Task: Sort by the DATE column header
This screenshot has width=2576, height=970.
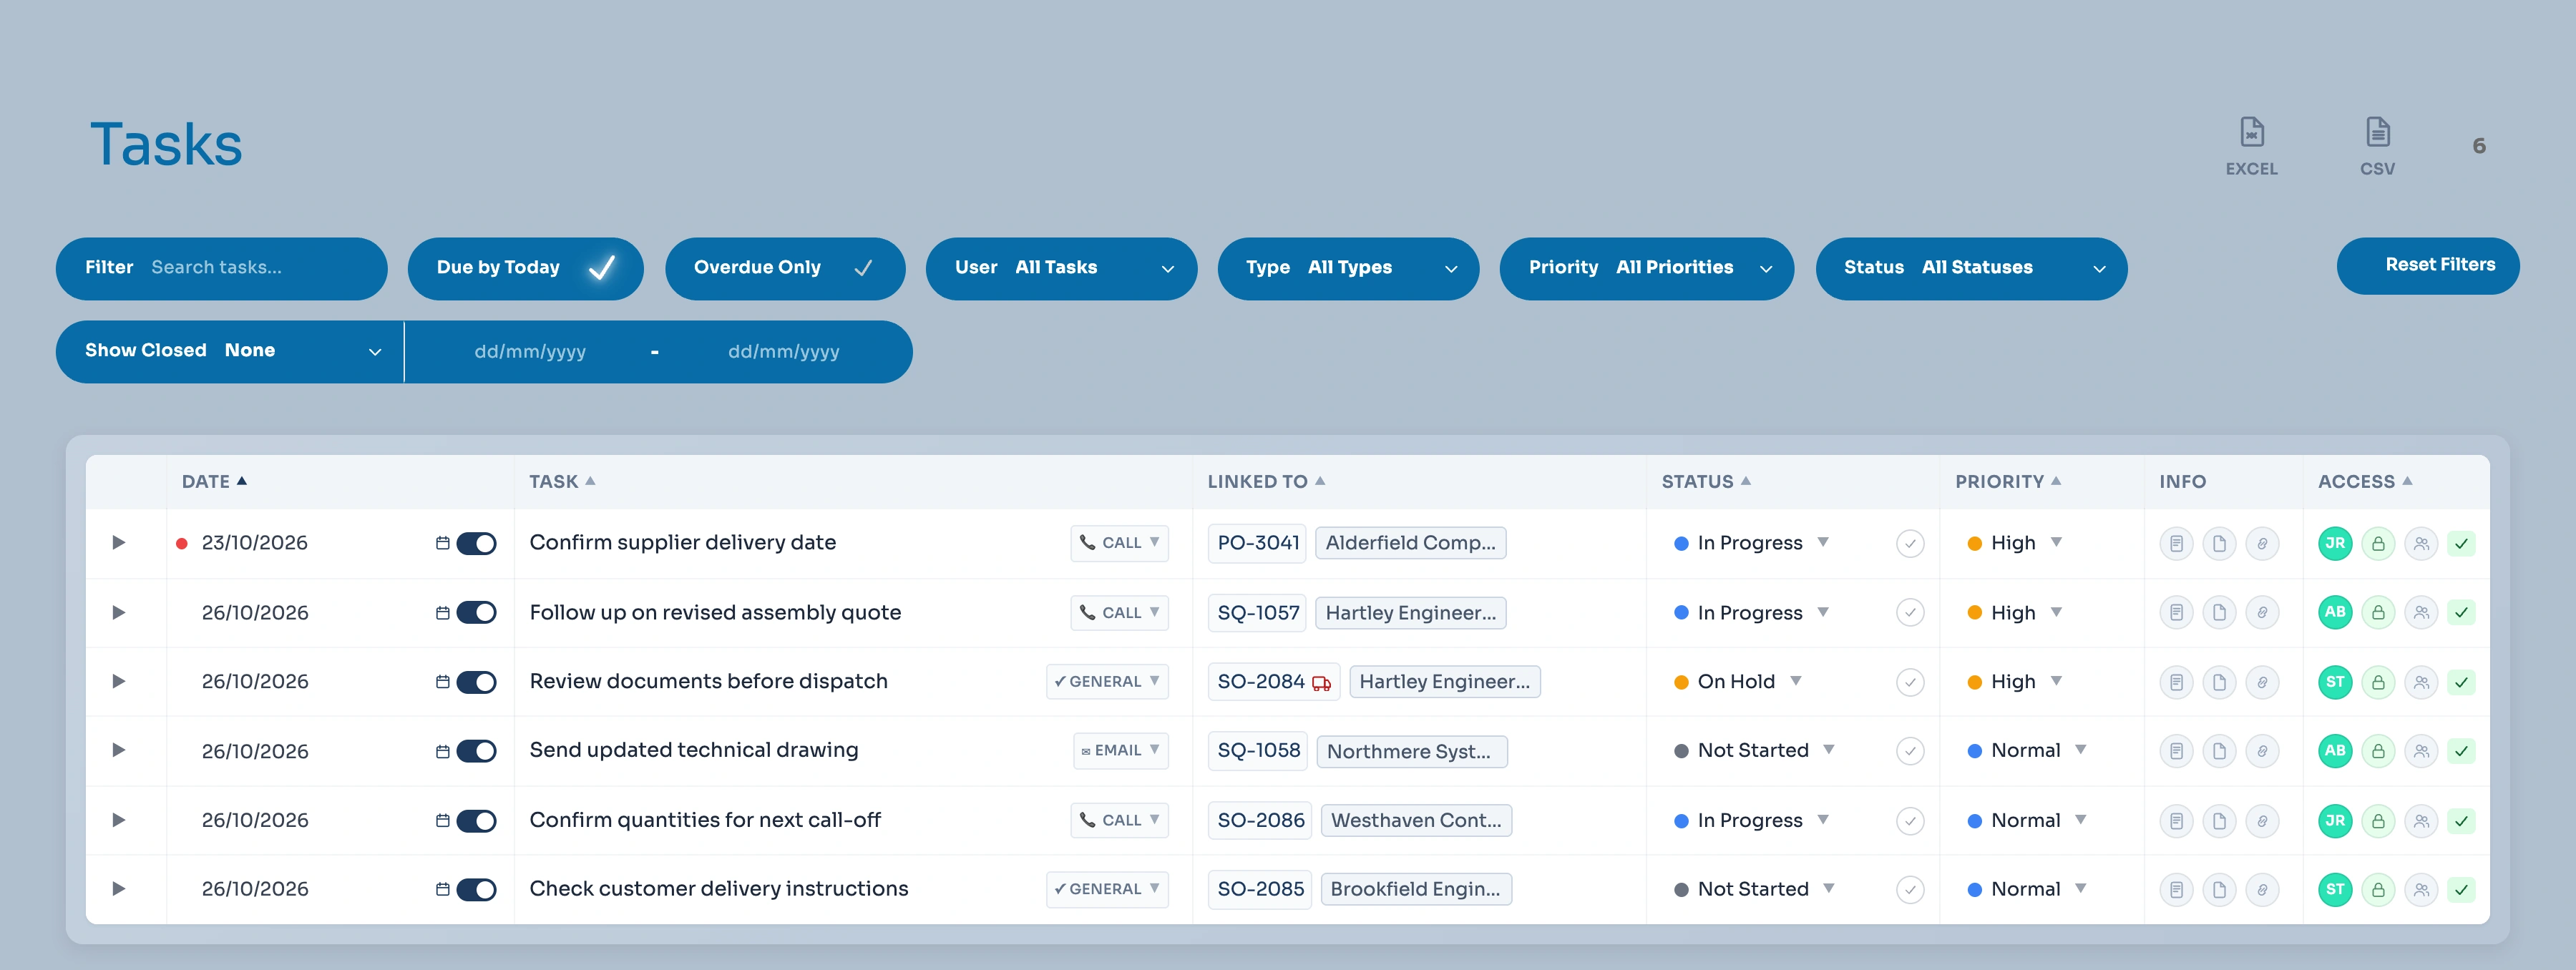Action: pos(214,482)
